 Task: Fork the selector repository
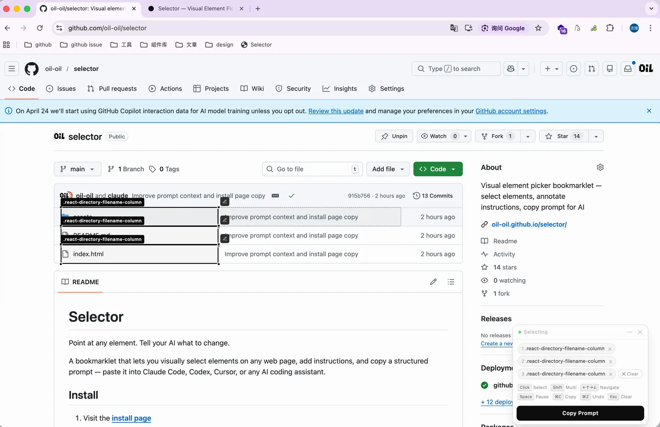click(x=497, y=136)
